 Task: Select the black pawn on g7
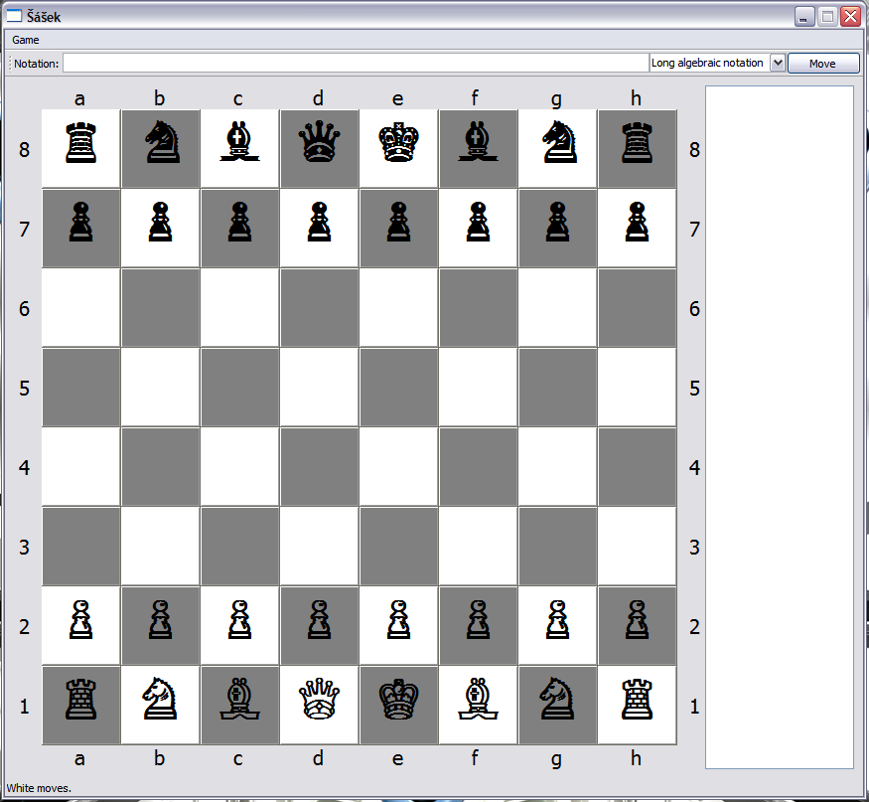(557, 222)
